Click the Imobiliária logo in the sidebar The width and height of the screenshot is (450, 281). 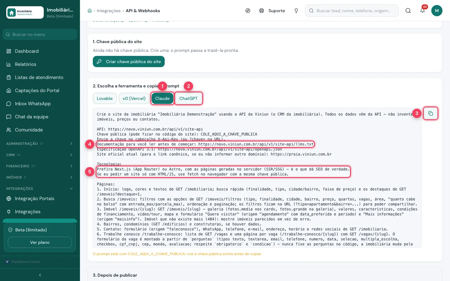pos(25,12)
